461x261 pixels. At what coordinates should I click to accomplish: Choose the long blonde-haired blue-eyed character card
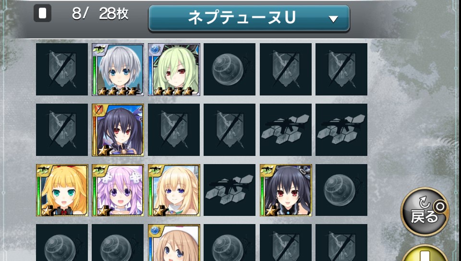coord(174,190)
